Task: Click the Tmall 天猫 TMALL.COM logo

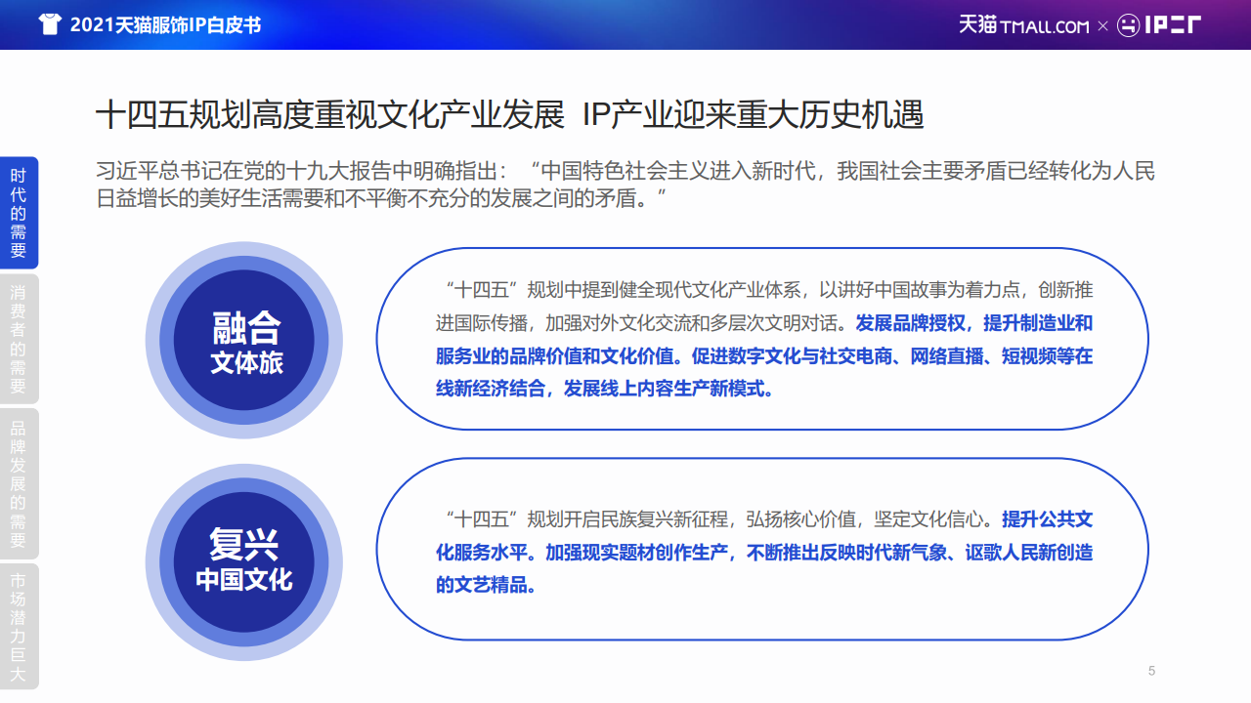Action: pyautogui.click(x=1023, y=25)
